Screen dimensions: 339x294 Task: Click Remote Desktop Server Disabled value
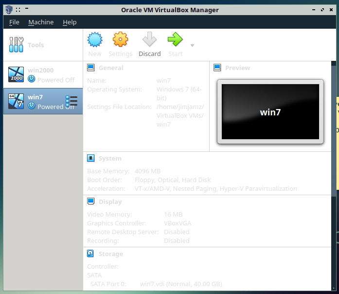point(177,232)
